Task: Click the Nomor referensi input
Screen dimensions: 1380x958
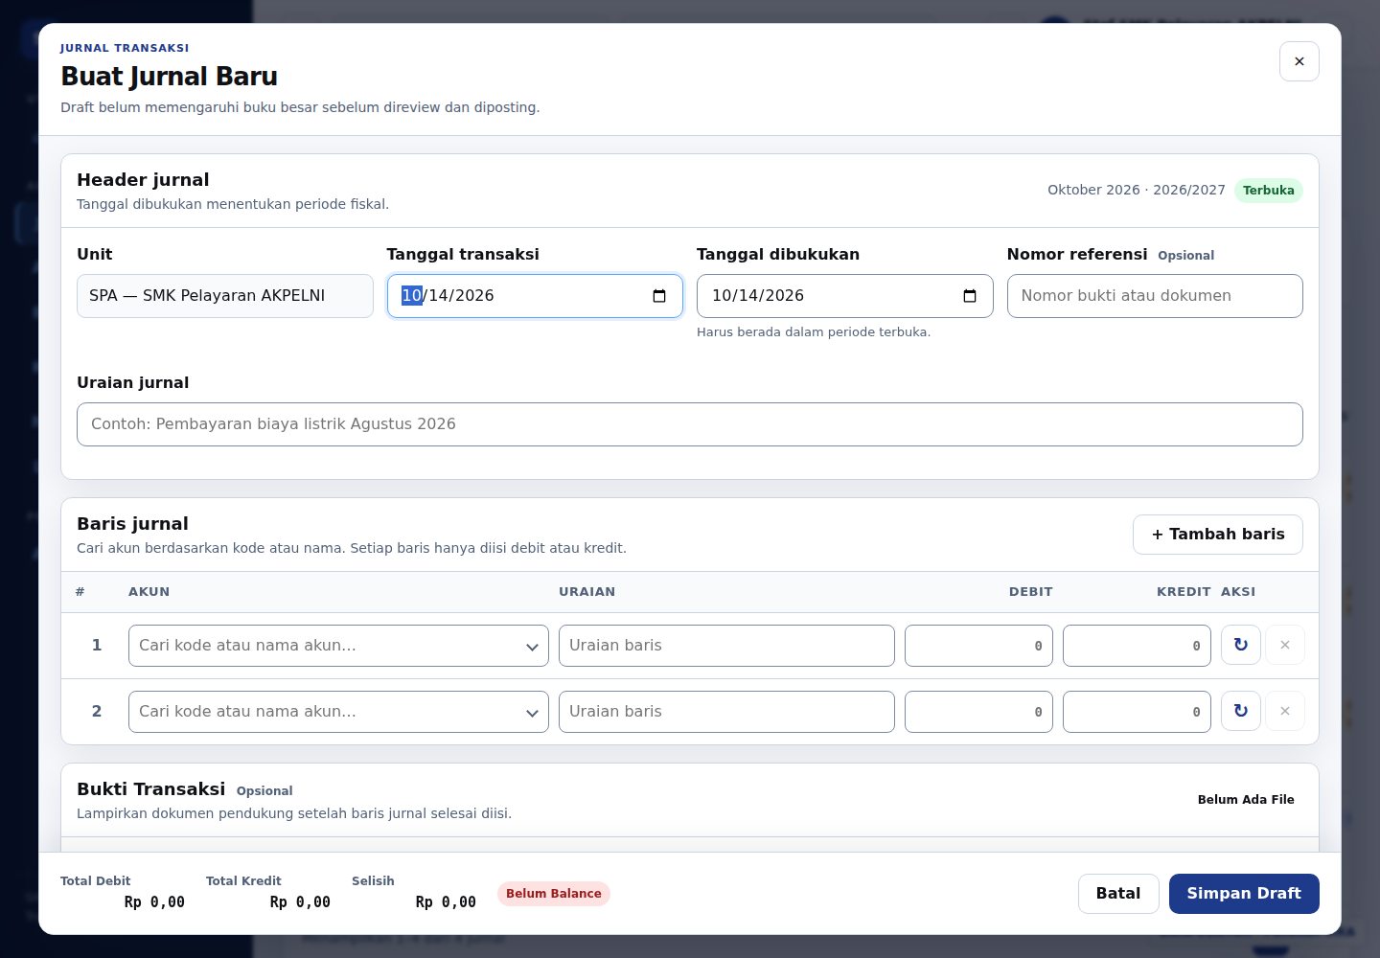Action: pyautogui.click(x=1155, y=296)
